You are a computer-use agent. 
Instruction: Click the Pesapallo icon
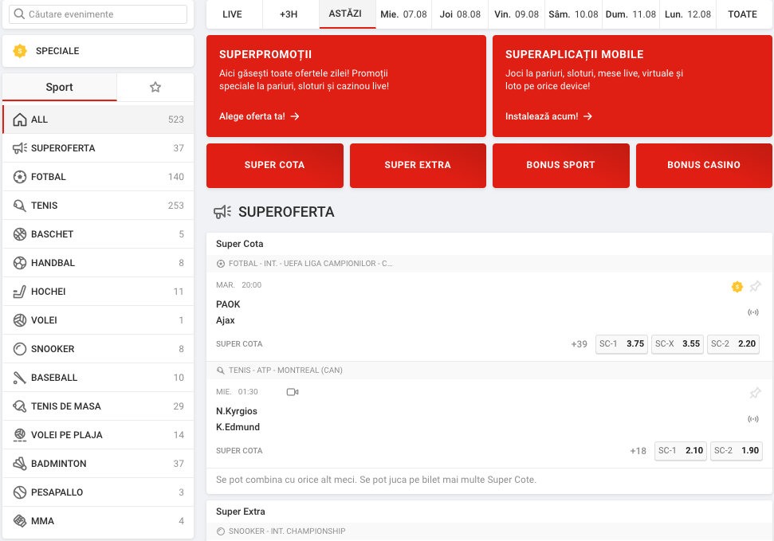[x=20, y=492]
